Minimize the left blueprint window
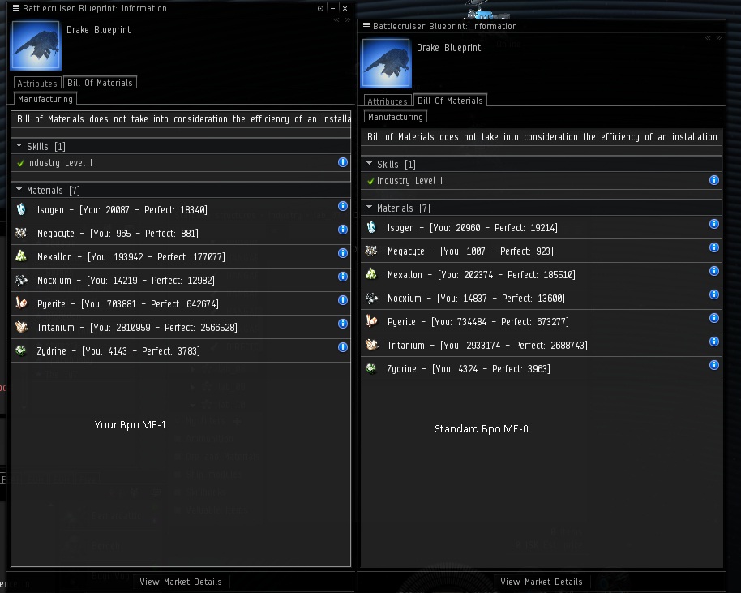Screen dimensions: 741x593 332,8
